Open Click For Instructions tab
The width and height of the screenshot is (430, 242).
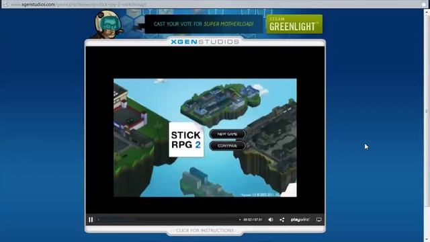point(205,231)
